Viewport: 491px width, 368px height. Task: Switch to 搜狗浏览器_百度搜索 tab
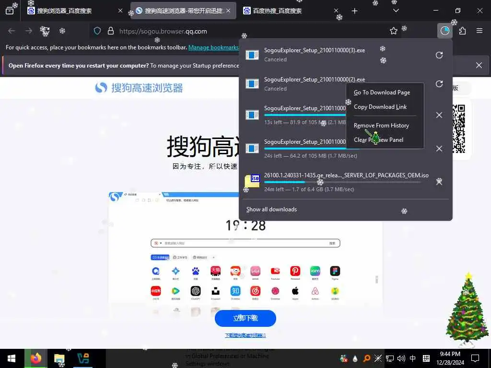tap(74, 11)
